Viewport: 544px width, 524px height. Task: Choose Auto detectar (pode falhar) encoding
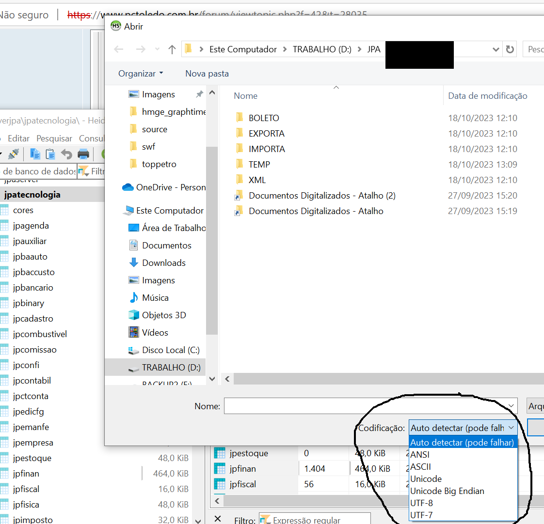coord(463,443)
